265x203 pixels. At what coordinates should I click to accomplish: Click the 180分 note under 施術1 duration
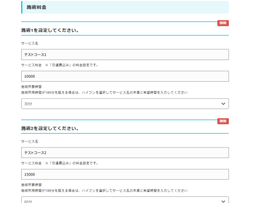(104, 93)
